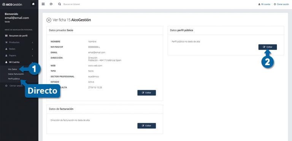Click the Productos chevron arrow
Screen dimensions: 292x141
coord(32,42)
